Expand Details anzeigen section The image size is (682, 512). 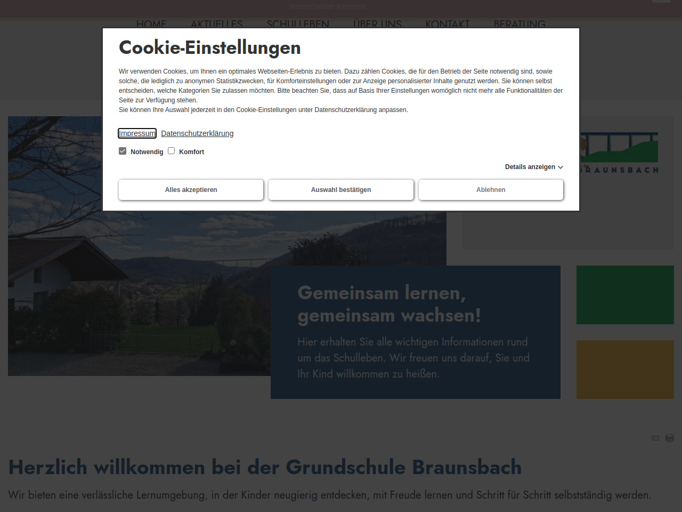point(530,167)
